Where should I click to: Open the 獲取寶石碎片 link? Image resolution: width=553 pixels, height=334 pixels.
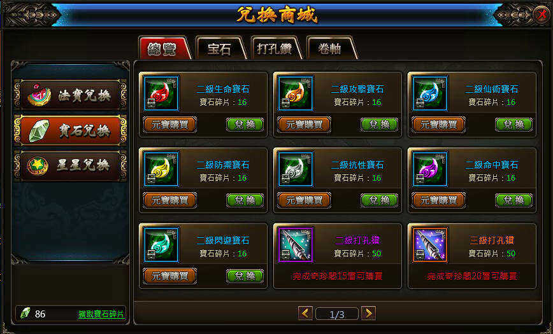pyautogui.click(x=101, y=314)
